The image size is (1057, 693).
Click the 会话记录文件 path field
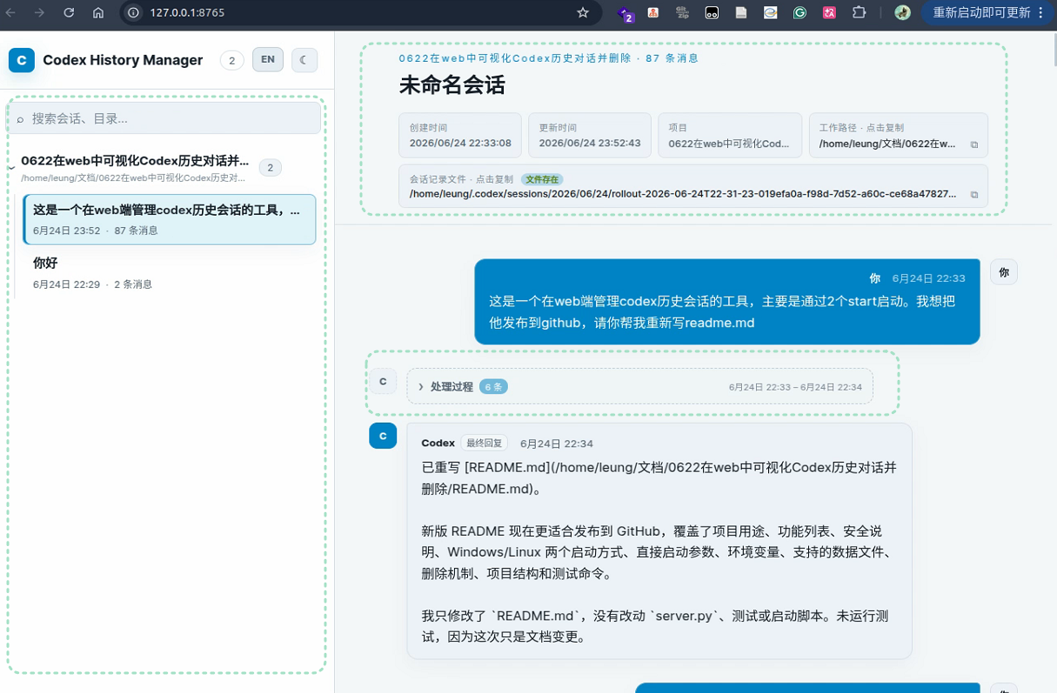pos(693,186)
